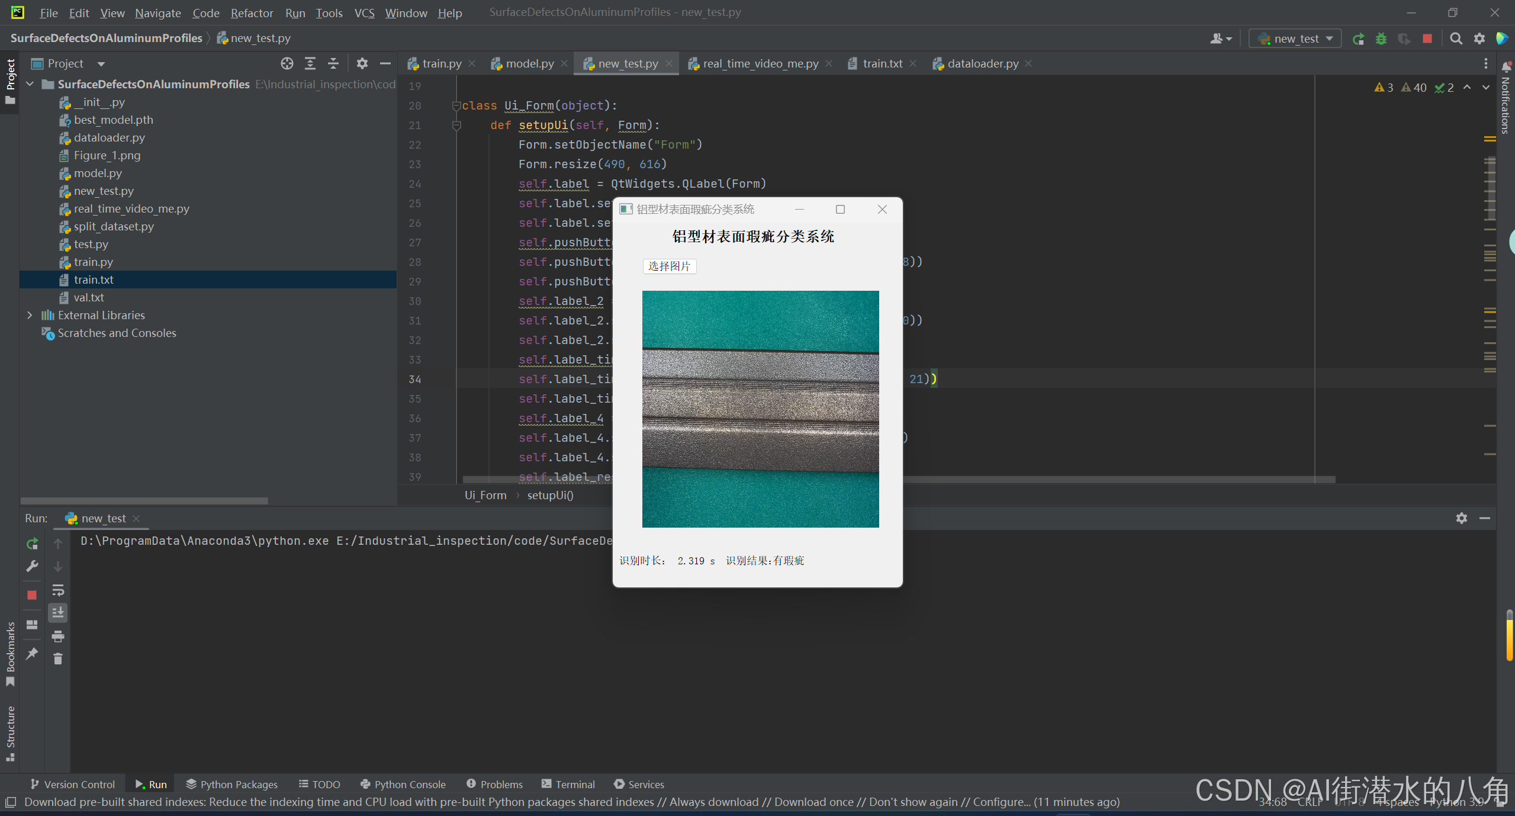Click the horizontal scrollbar under the Project tree
This screenshot has width=1515, height=816.
click(144, 501)
